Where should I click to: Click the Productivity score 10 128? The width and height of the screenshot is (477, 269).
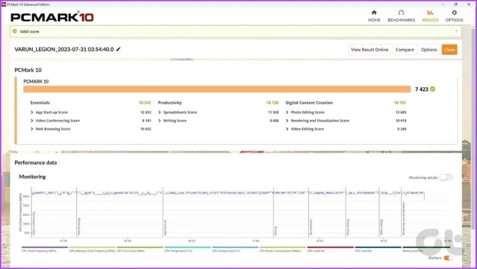tap(272, 103)
